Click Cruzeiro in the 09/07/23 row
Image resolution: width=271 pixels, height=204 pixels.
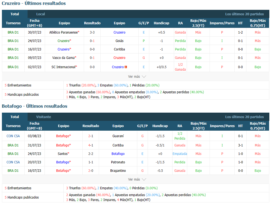(120, 58)
